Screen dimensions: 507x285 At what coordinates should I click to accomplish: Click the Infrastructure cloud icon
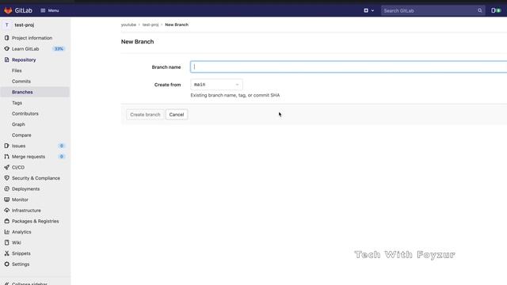click(7, 211)
